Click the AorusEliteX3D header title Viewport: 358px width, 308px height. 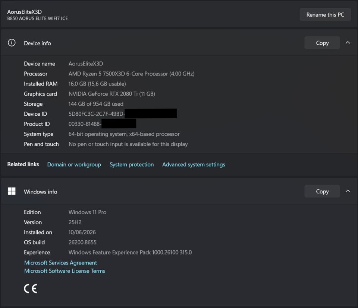coord(25,12)
